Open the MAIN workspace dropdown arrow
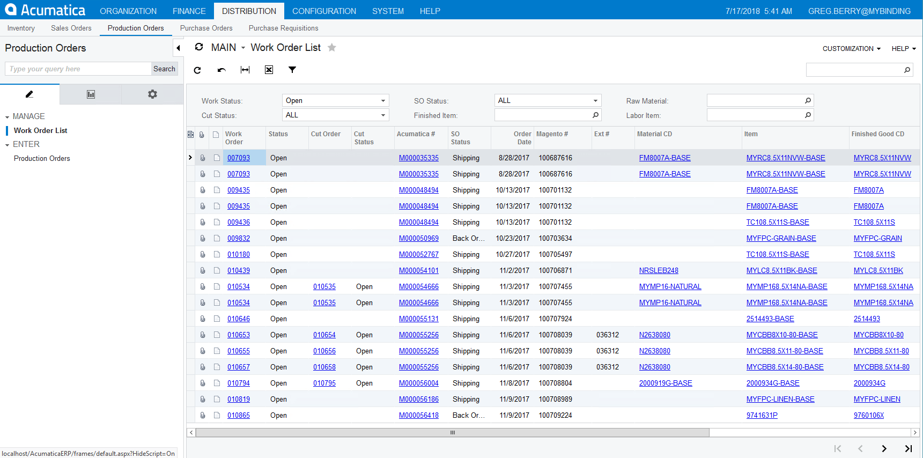Viewport: 923px width, 458px height. click(243, 48)
